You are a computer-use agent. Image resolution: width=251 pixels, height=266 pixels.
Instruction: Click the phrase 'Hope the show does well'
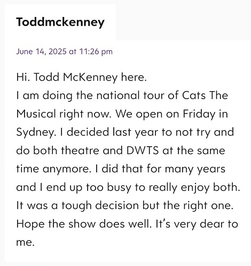pos(83,224)
